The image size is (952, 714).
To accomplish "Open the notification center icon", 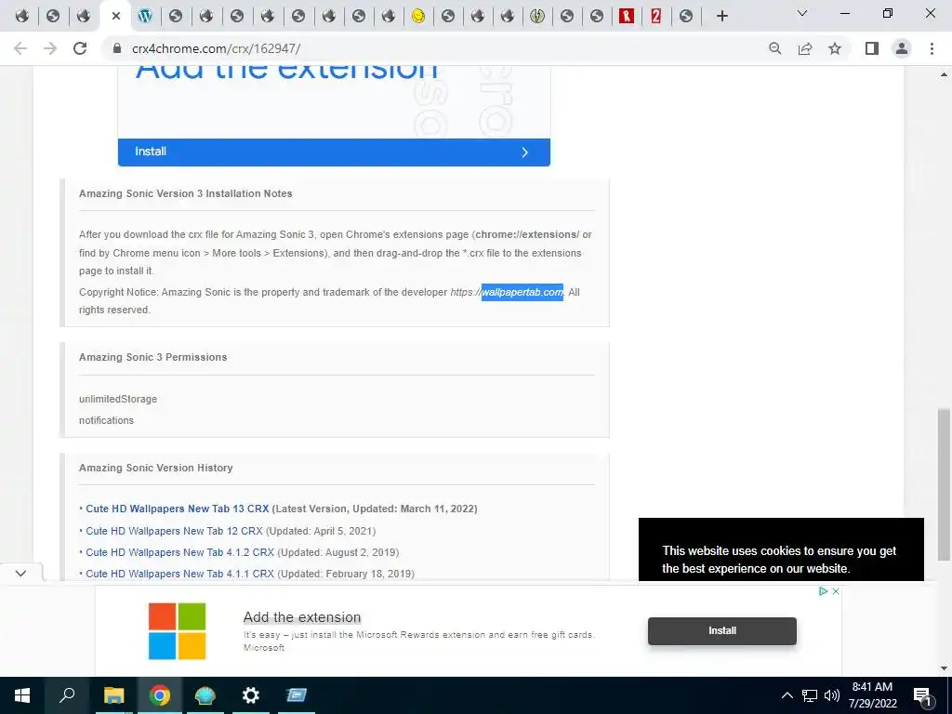I will tap(922, 695).
